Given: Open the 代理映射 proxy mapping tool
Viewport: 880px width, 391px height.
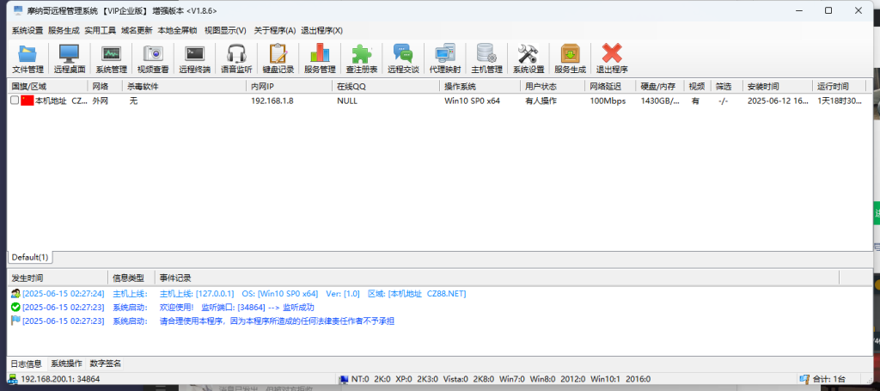Looking at the screenshot, I should [x=445, y=59].
